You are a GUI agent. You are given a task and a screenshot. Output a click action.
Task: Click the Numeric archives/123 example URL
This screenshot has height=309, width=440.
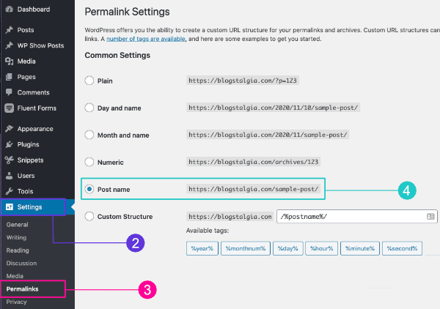(253, 162)
